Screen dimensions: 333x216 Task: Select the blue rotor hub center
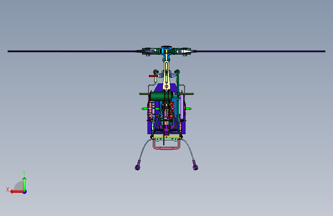[x=166, y=51]
